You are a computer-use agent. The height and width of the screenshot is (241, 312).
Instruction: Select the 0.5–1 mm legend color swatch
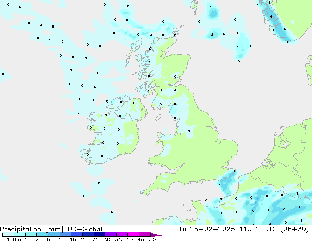(20, 235)
